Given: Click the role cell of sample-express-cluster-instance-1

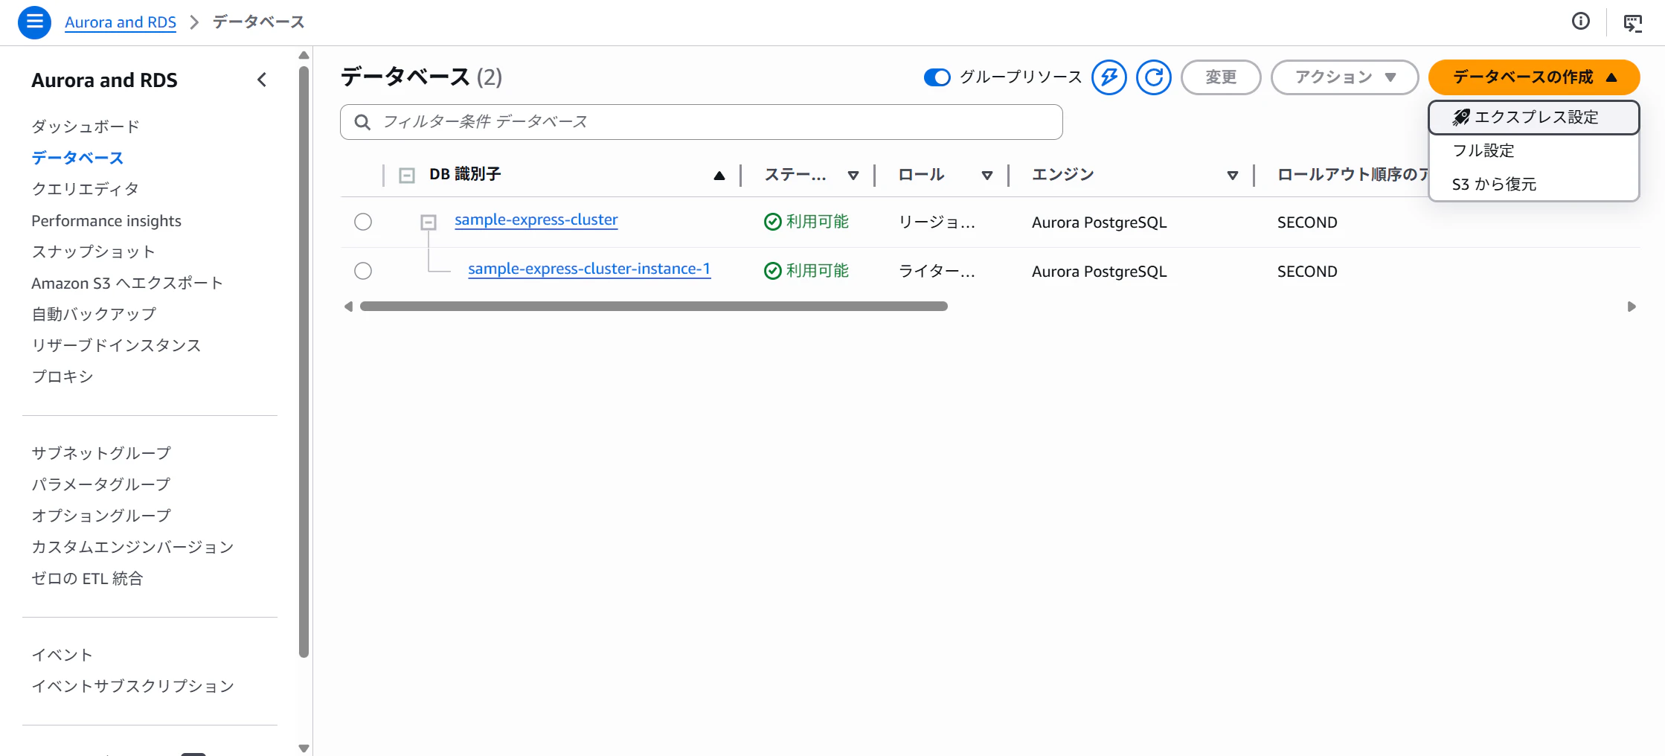Looking at the screenshot, I should [937, 272].
